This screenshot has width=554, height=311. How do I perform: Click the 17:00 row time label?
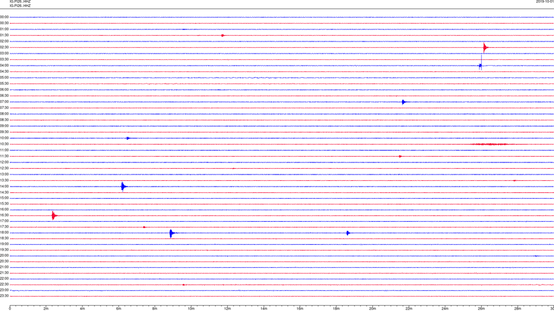(4, 221)
